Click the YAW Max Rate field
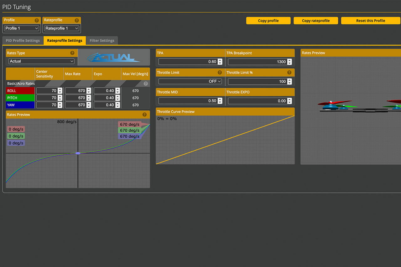Viewport: 401px width, 267px height. click(x=78, y=105)
